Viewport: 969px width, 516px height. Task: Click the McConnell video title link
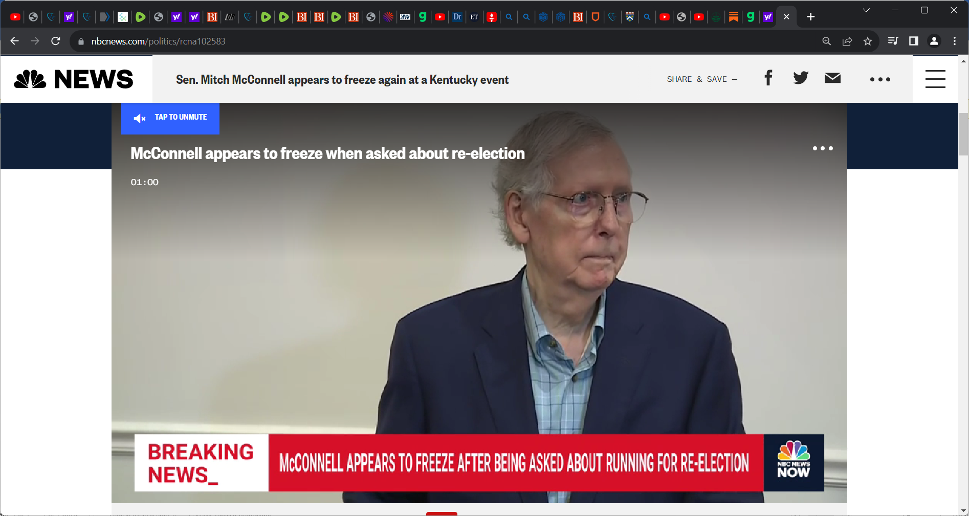[327, 153]
